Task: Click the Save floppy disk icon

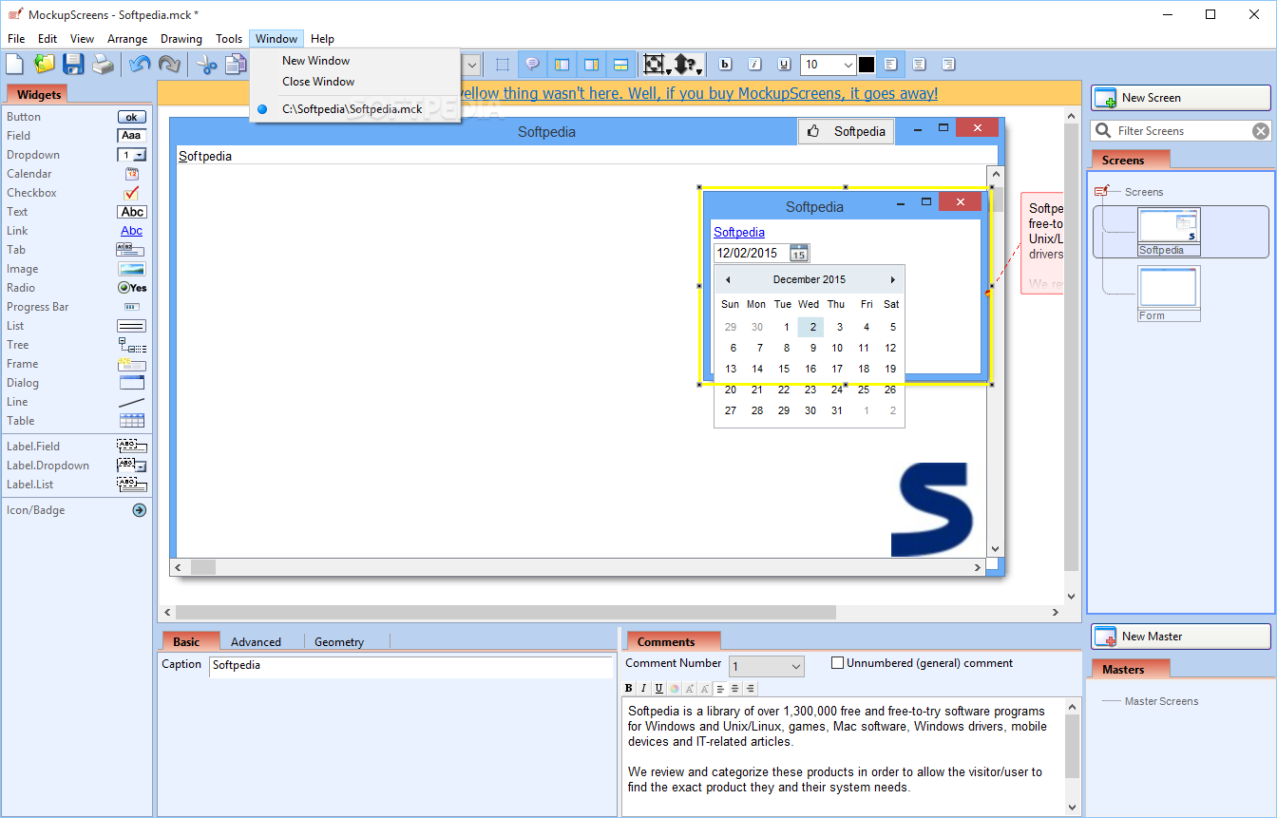Action: (x=73, y=65)
